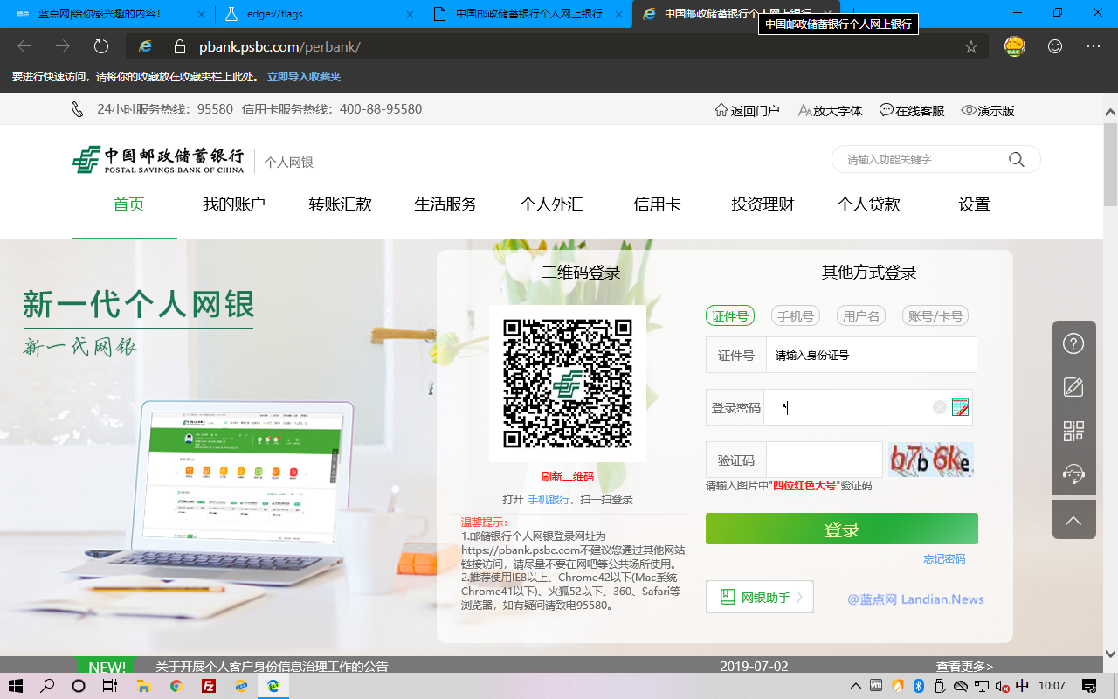Viewport: 1118px width, 699px height.
Task: Switch to 其他方式登录 tab
Action: [x=868, y=273]
